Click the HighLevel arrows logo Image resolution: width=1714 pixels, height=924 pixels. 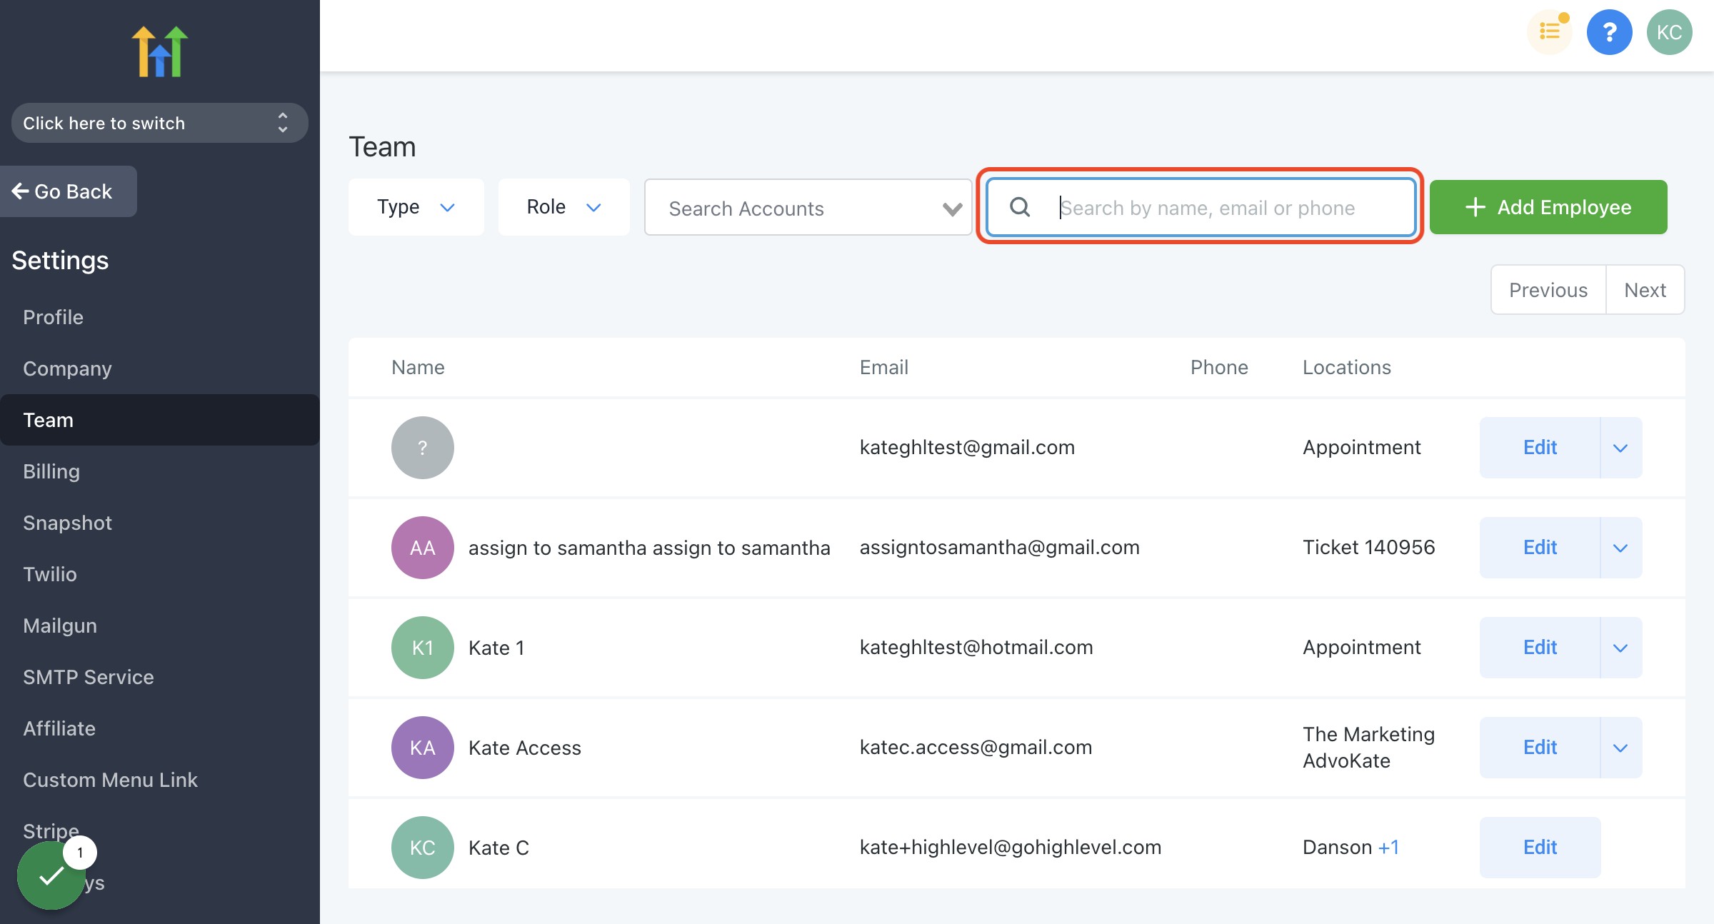pos(159,51)
